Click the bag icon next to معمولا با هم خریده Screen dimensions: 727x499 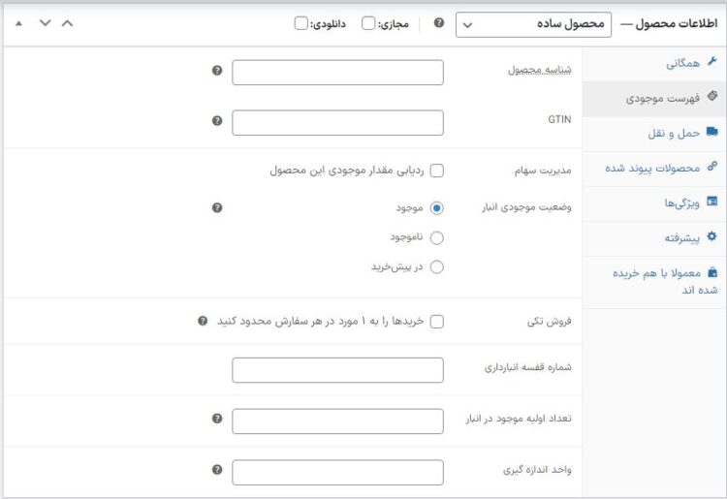712,272
